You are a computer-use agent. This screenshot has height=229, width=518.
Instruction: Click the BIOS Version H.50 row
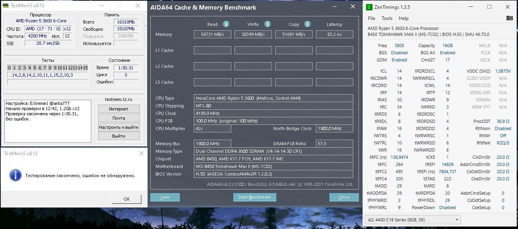[274, 174]
